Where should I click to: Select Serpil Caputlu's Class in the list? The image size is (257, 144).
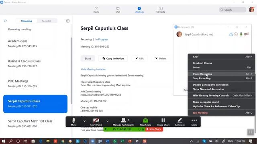[x=35, y=104]
